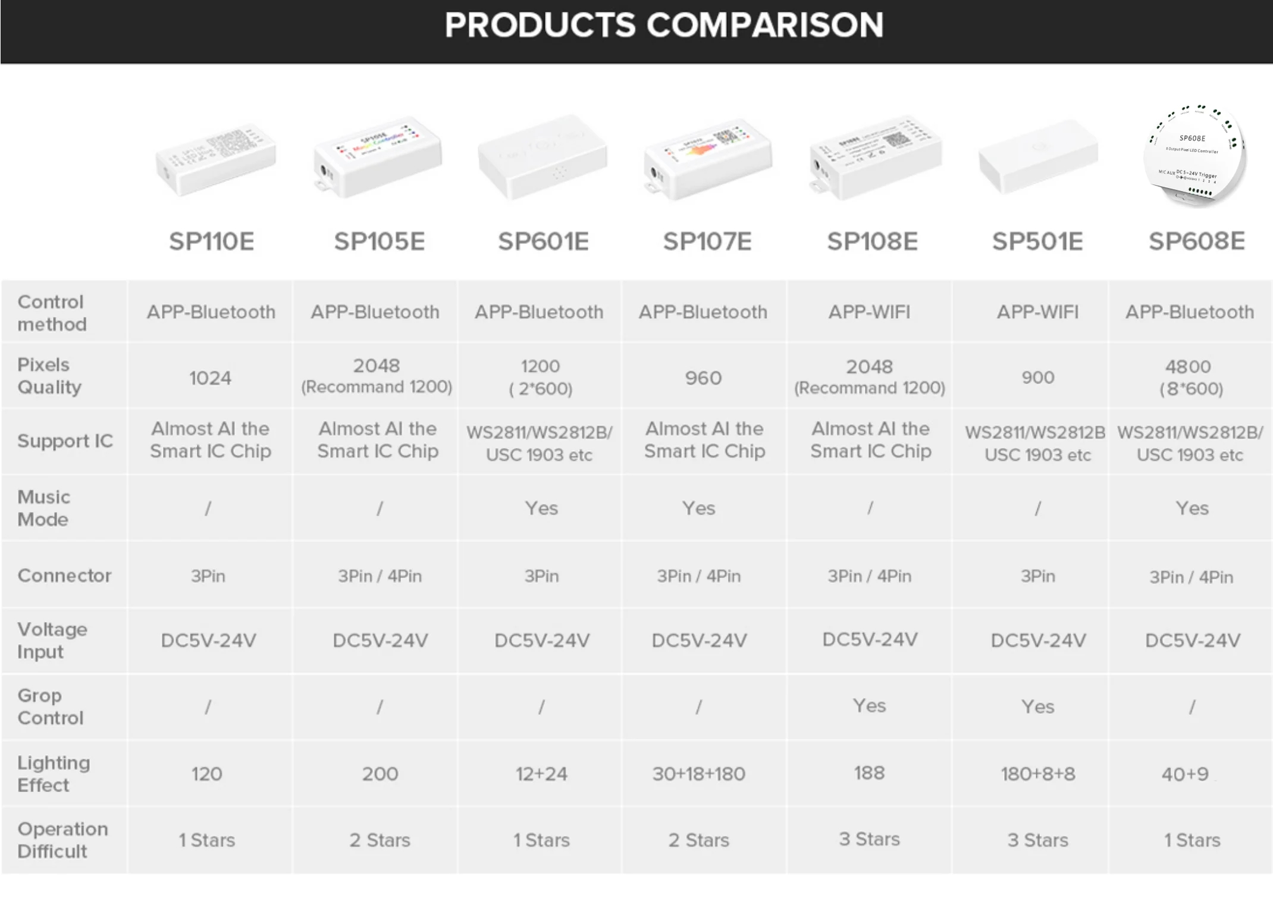Select the Control method row label

52,313
